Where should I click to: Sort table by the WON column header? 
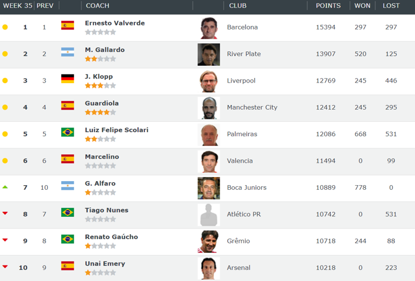363,6
